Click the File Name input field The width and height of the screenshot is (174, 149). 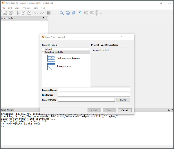click(x=94, y=95)
